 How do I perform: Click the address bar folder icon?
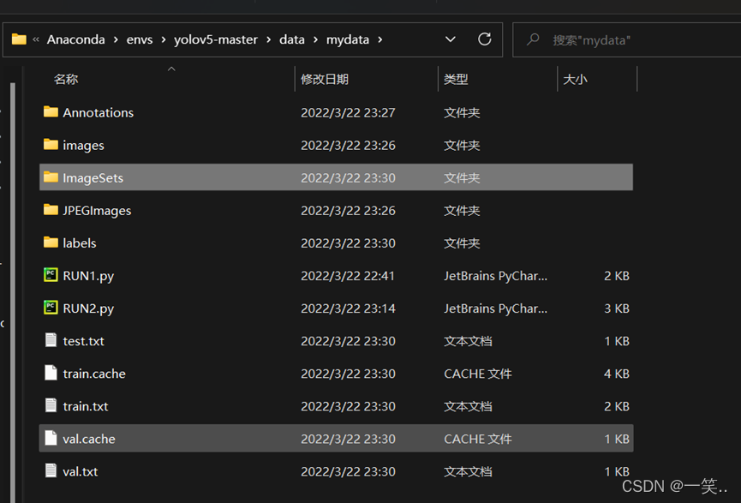pyautogui.click(x=19, y=39)
